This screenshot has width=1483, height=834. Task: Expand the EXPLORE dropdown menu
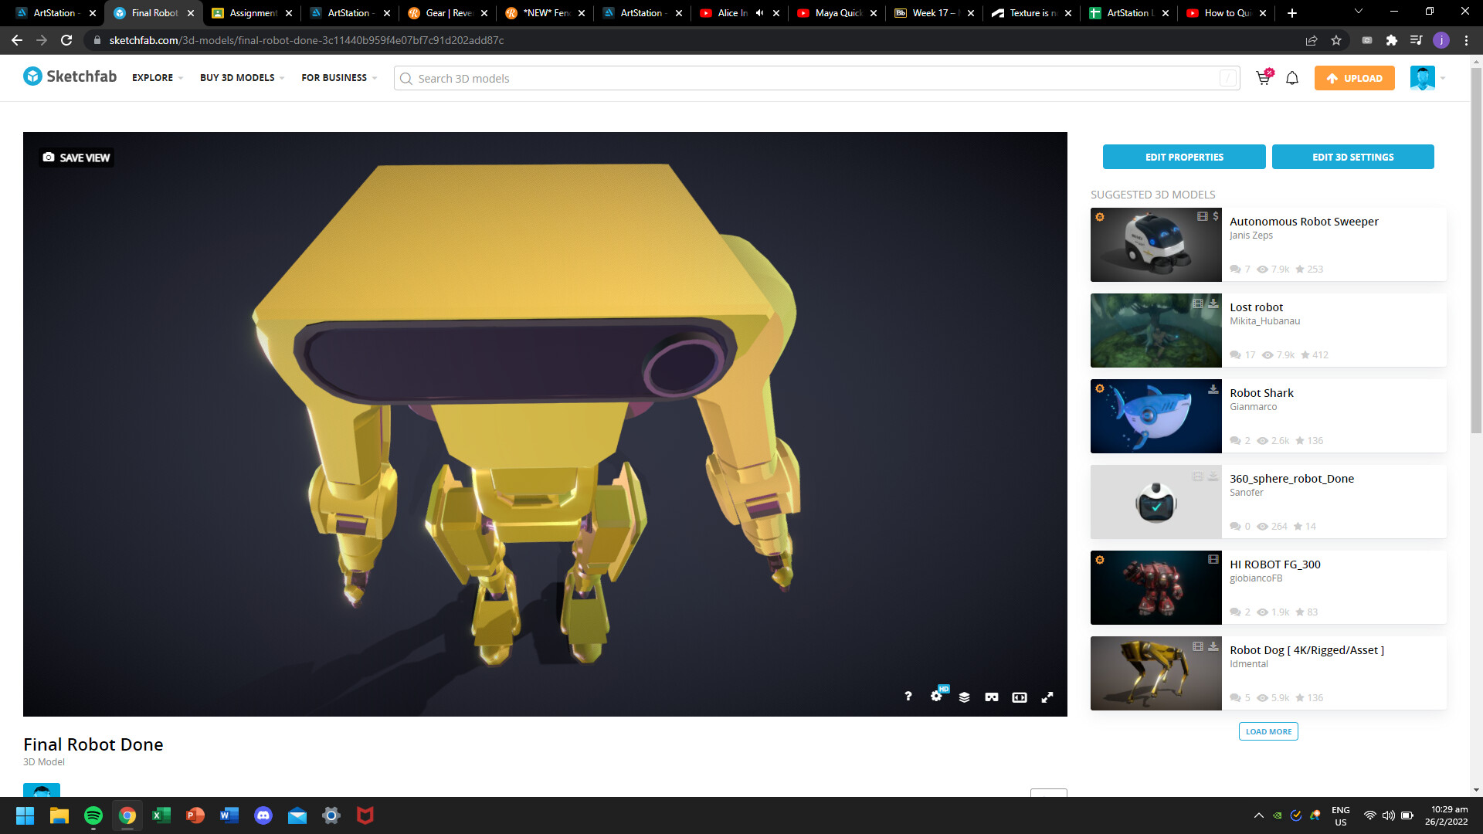point(157,78)
